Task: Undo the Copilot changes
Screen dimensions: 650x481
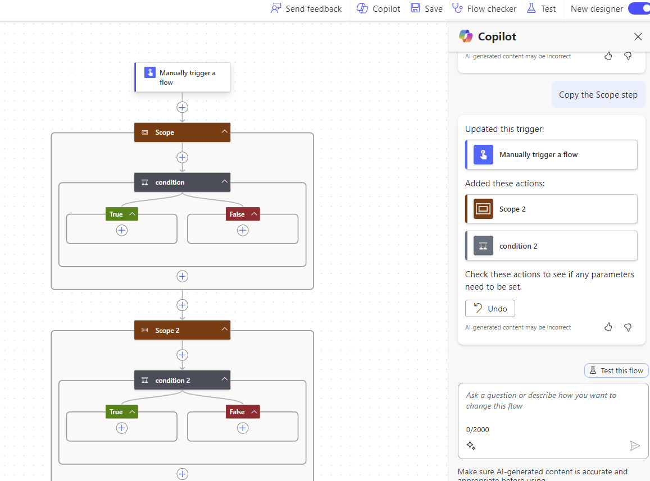Action: [x=490, y=309]
